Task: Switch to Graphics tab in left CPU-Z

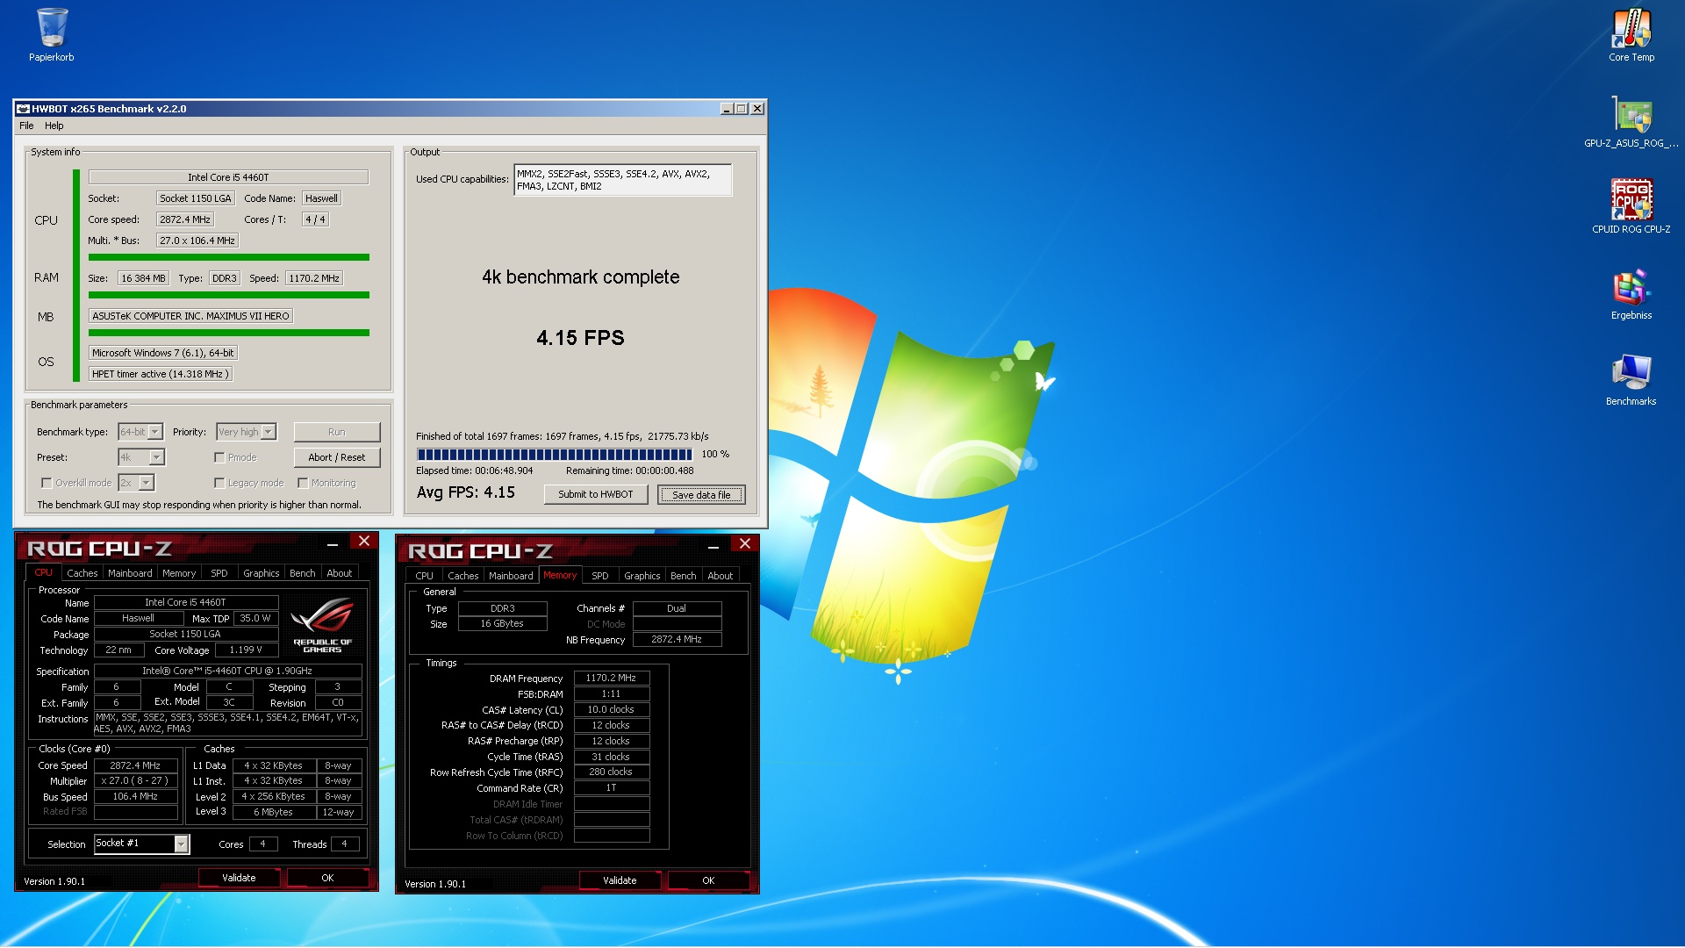Action: [x=262, y=573]
